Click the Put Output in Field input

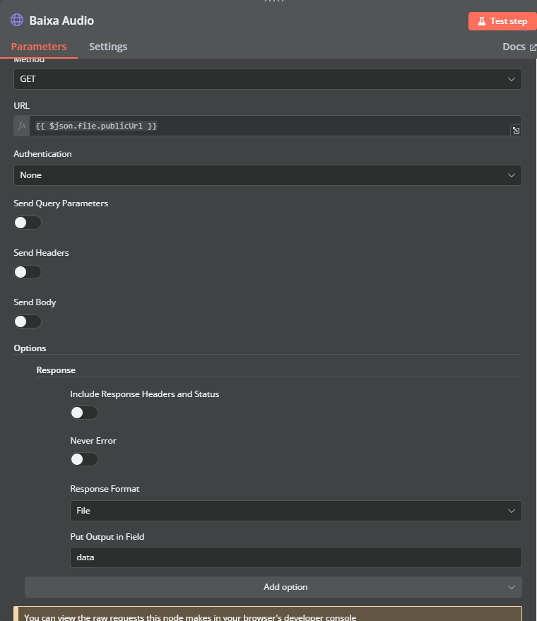[295, 557]
